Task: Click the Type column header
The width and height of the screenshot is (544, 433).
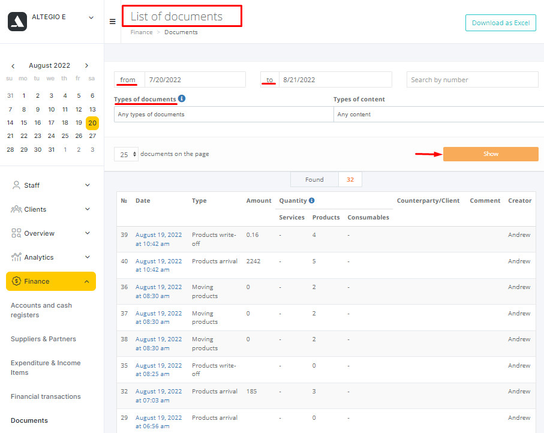Action: click(x=199, y=200)
